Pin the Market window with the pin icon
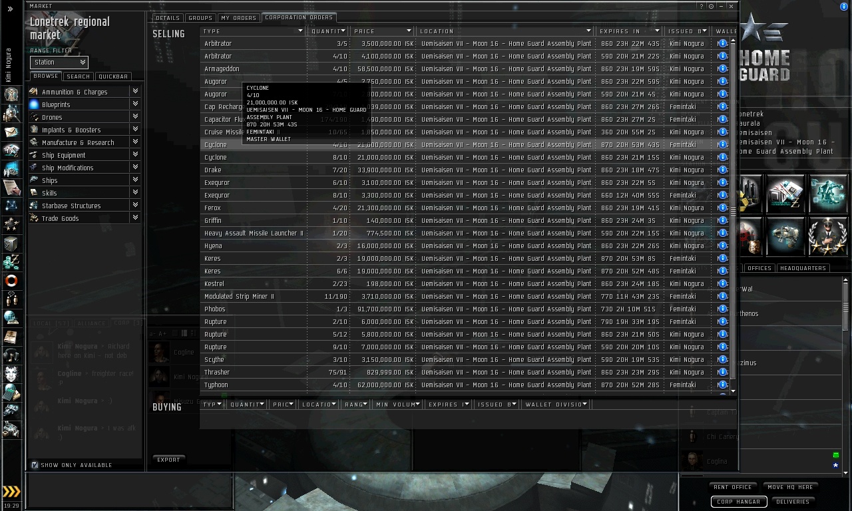Viewport: 852px width, 511px height. click(x=711, y=6)
